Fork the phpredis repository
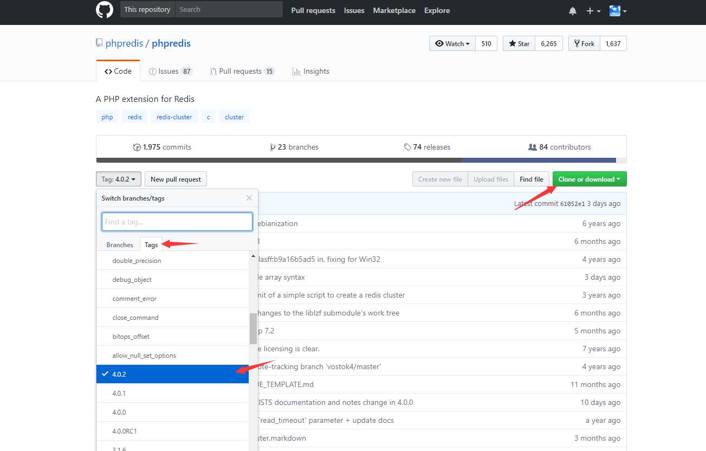The width and height of the screenshot is (706, 451). point(584,44)
